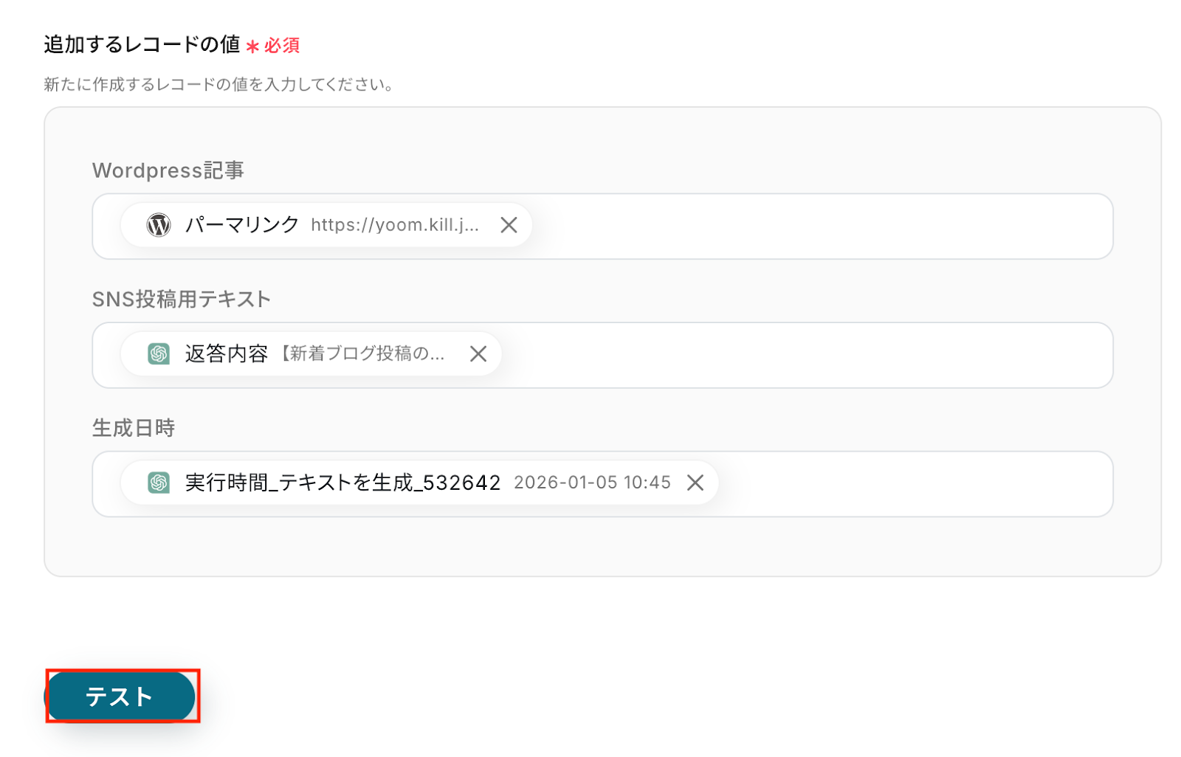Click the 2026-01-05 10:45 timestamp value
The height and width of the screenshot is (757, 1181).
pos(593,483)
